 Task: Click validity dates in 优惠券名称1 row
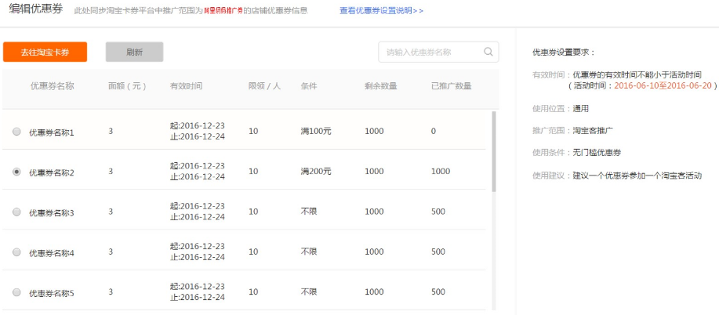(x=197, y=131)
